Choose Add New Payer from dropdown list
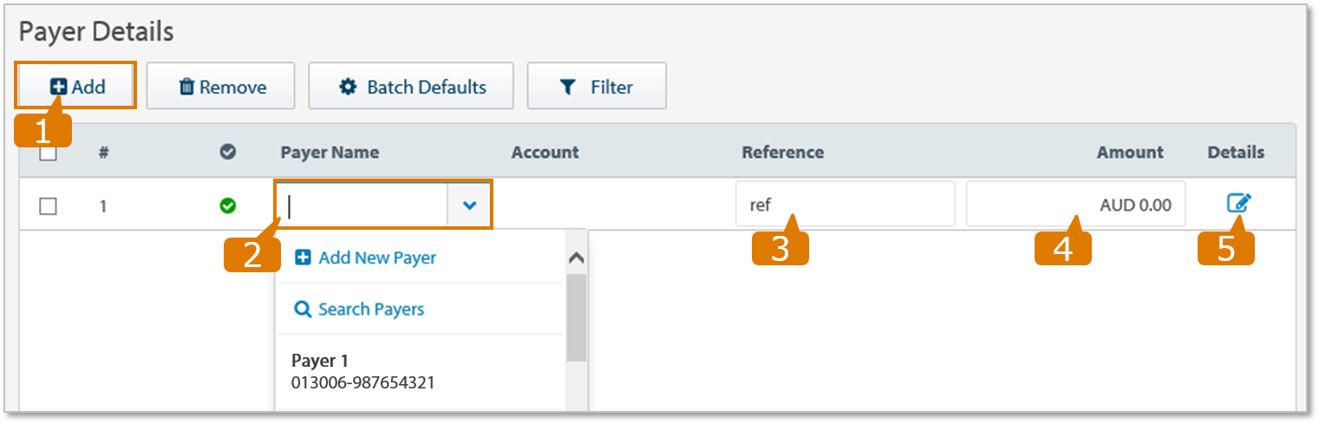The width and height of the screenshot is (1319, 424). coord(376,258)
